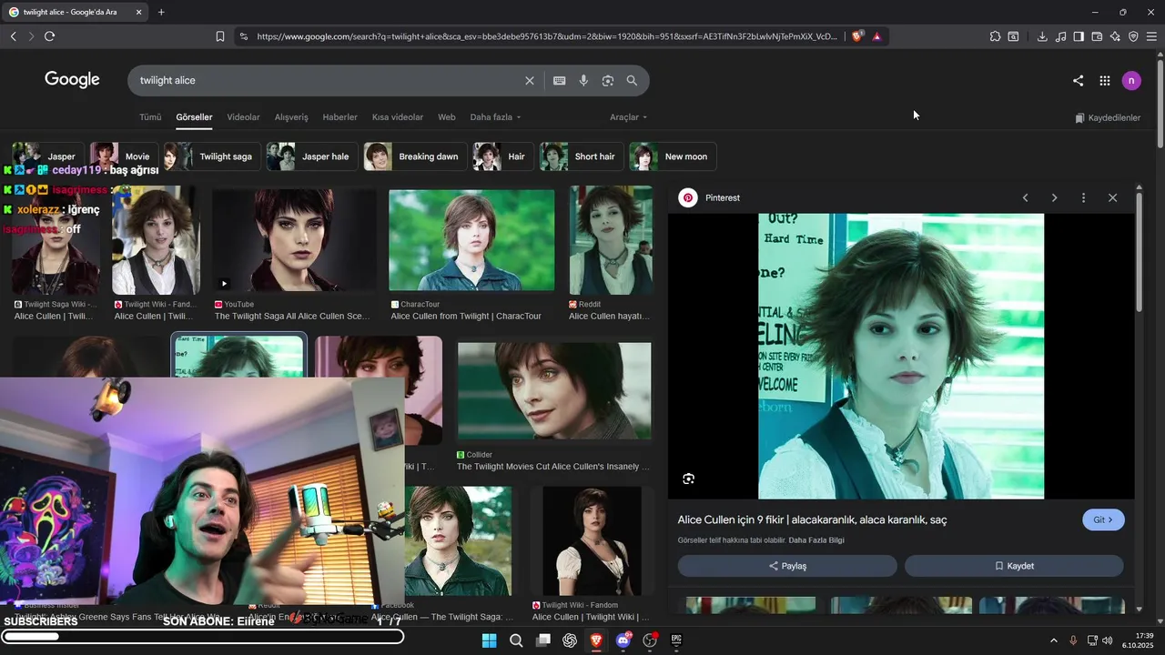Open the Web tab
1165x655 pixels.
pos(446,117)
